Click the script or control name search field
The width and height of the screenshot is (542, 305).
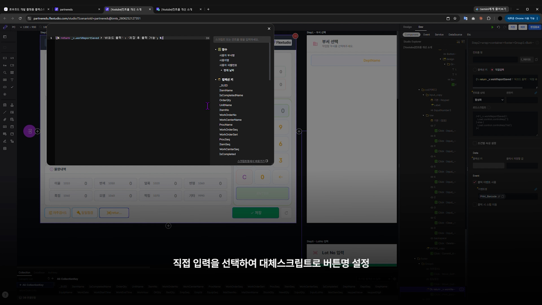click(242, 40)
